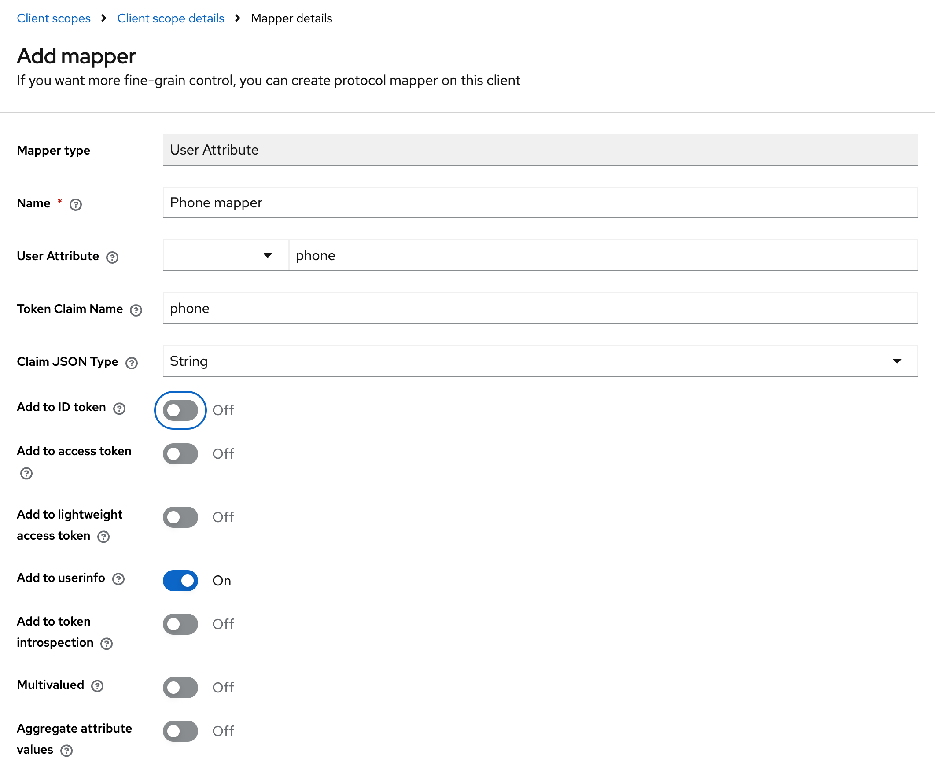
Task: Click help icon next to Name label
Action: coord(76,204)
